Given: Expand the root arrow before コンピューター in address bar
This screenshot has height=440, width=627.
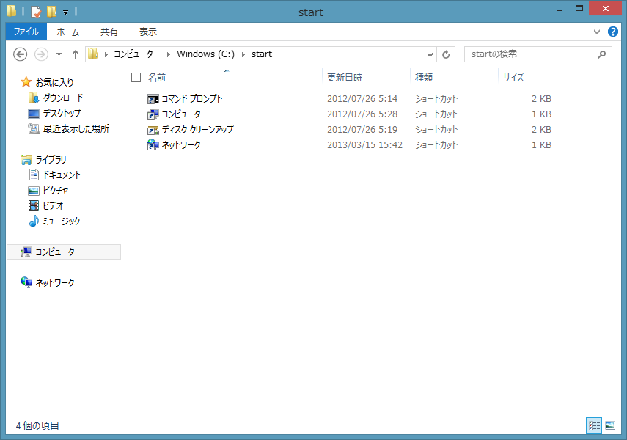Looking at the screenshot, I should 106,54.
